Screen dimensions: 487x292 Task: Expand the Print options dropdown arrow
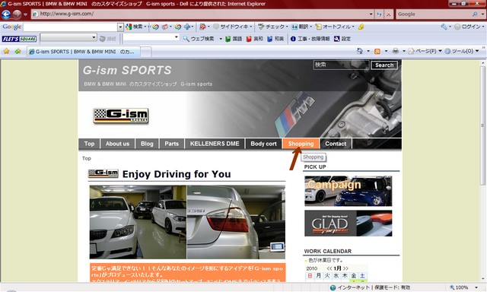[x=404, y=51]
